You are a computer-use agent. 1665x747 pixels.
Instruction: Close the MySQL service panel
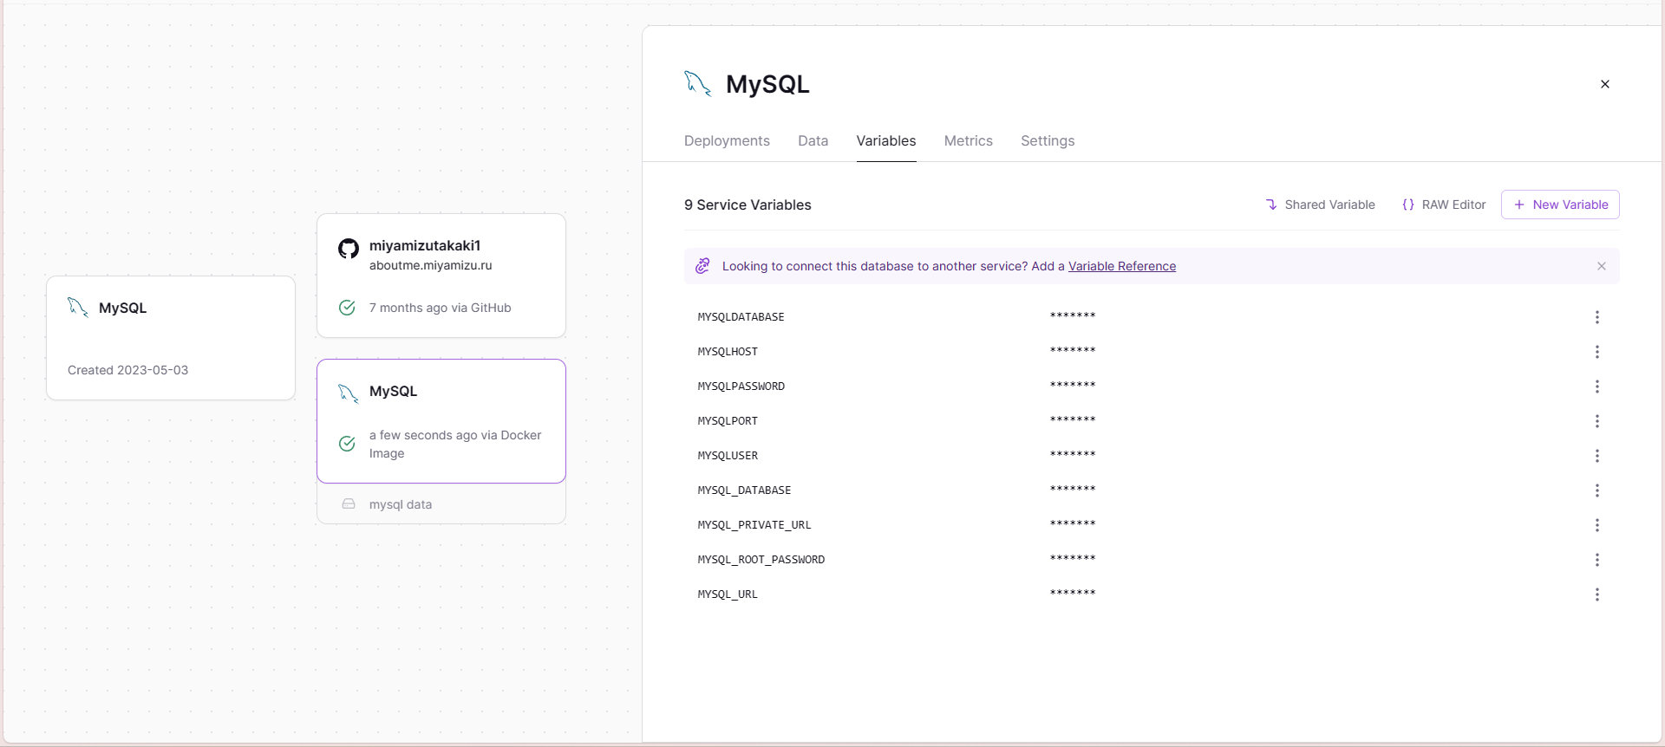click(x=1604, y=84)
